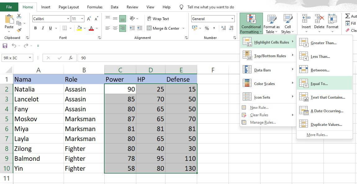Click the Copy icon
The height and width of the screenshot is (184, 357).
click(19, 23)
